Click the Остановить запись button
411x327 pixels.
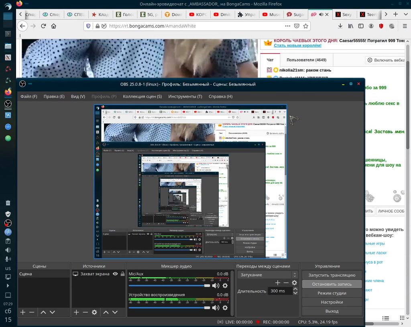click(332, 284)
